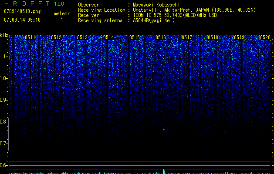
Task: Click the 0516 time marker
Action: point(161,37)
